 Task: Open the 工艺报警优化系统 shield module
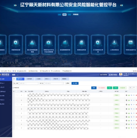click(98, 44)
